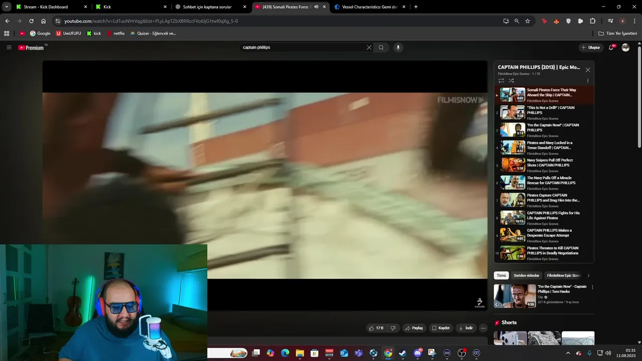Go back with browser back arrow
This screenshot has height=361, width=642.
pyautogui.click(x=7, y=21)
